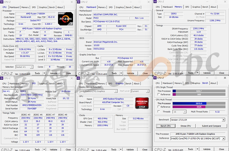Image resolution: width=229 pixels, height=151 pixels.
Task: Click the Stress CPU button
Action: coord(185,126)
